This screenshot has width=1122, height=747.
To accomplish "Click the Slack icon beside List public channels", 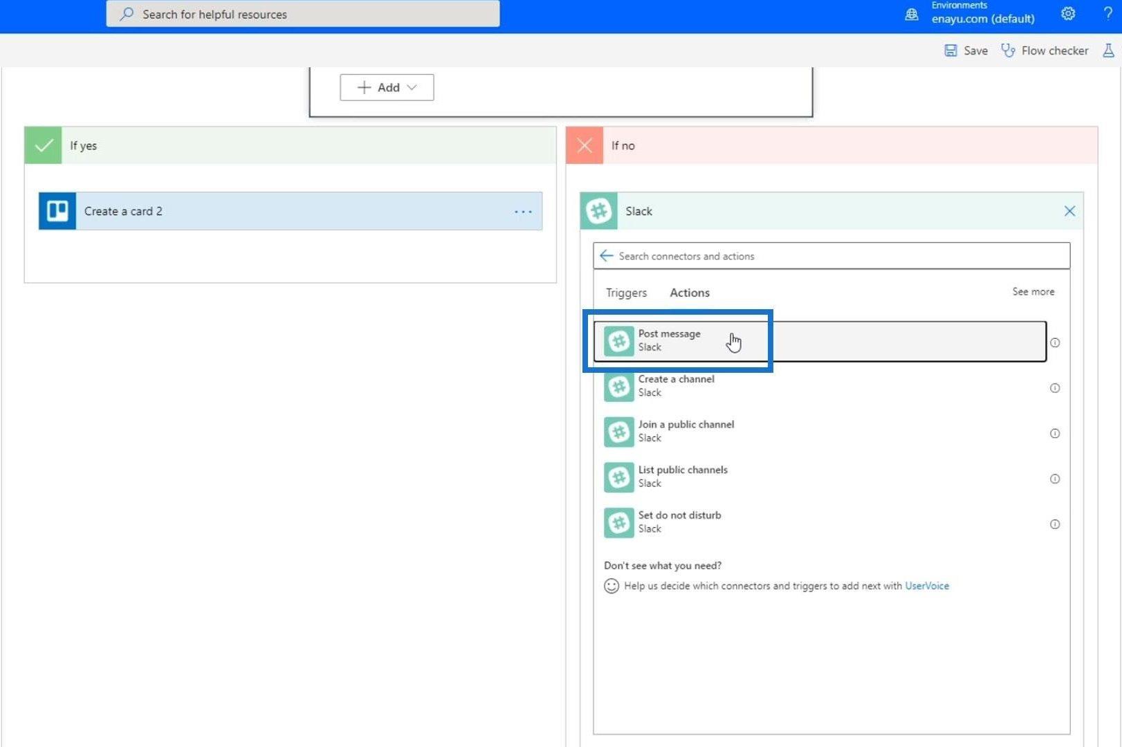I will pyautogui.click(x=619, y=477).
